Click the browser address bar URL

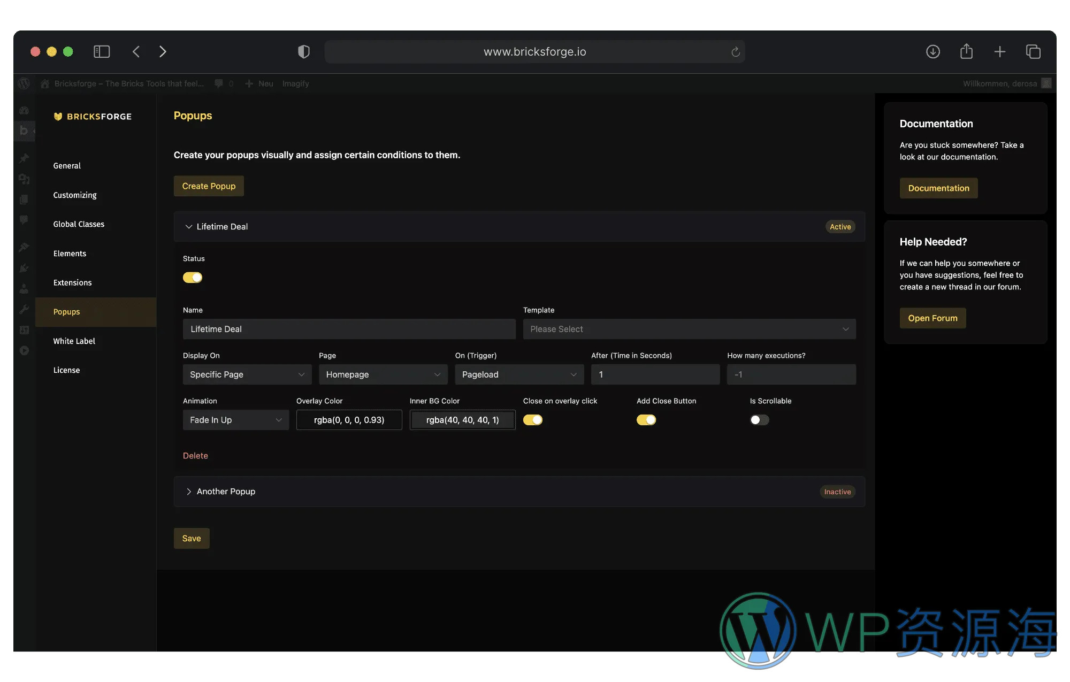click(x=534, y=51)
